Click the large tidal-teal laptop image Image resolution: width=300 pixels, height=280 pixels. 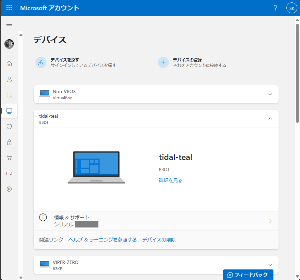click(x=96, y=167)
